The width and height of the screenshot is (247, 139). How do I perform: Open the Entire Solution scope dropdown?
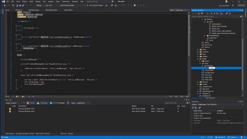click(x=15, y=103)
